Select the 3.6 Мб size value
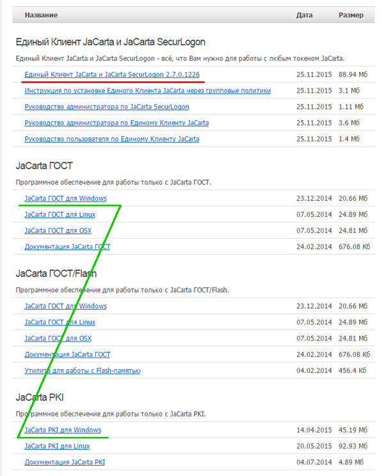This screenshot has width=384, height=476. (x=349, y=123)
